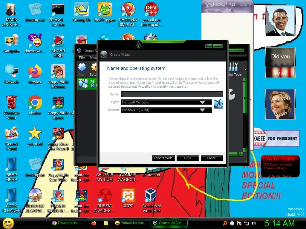
Task: Click the Expert Mode button
Action: coord(163,158)
